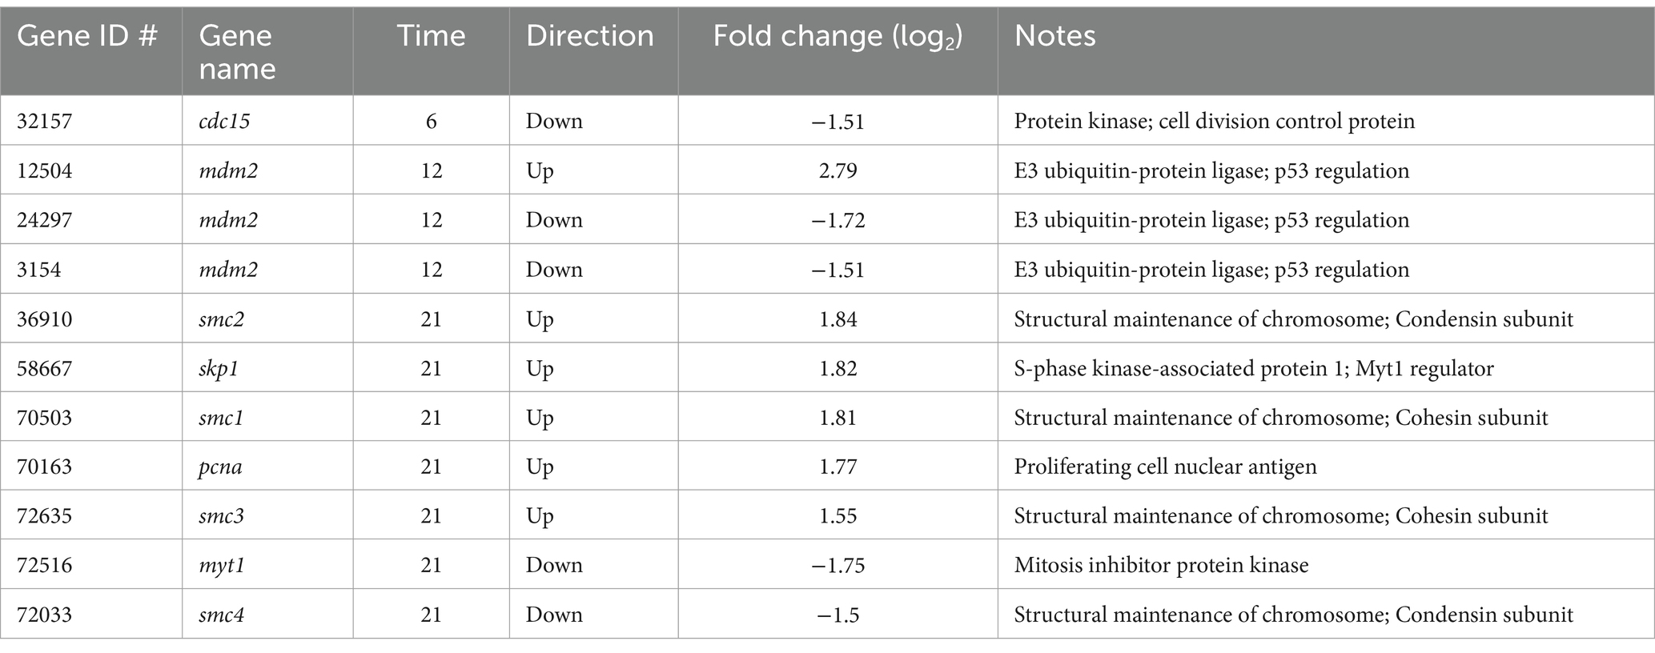
Task: Select the 2.79 fold change value
Action: coord(838,170)
